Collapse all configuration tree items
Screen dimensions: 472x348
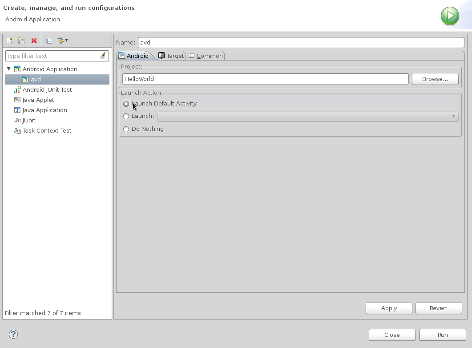(49, 40)
